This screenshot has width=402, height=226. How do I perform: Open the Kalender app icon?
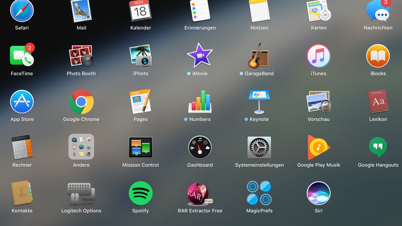pos(140,10)
